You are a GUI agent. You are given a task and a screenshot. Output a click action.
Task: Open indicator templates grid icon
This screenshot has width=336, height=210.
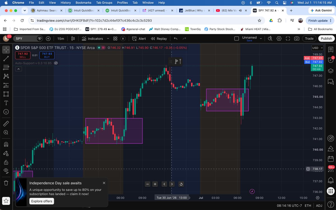(x=115, y=39)
